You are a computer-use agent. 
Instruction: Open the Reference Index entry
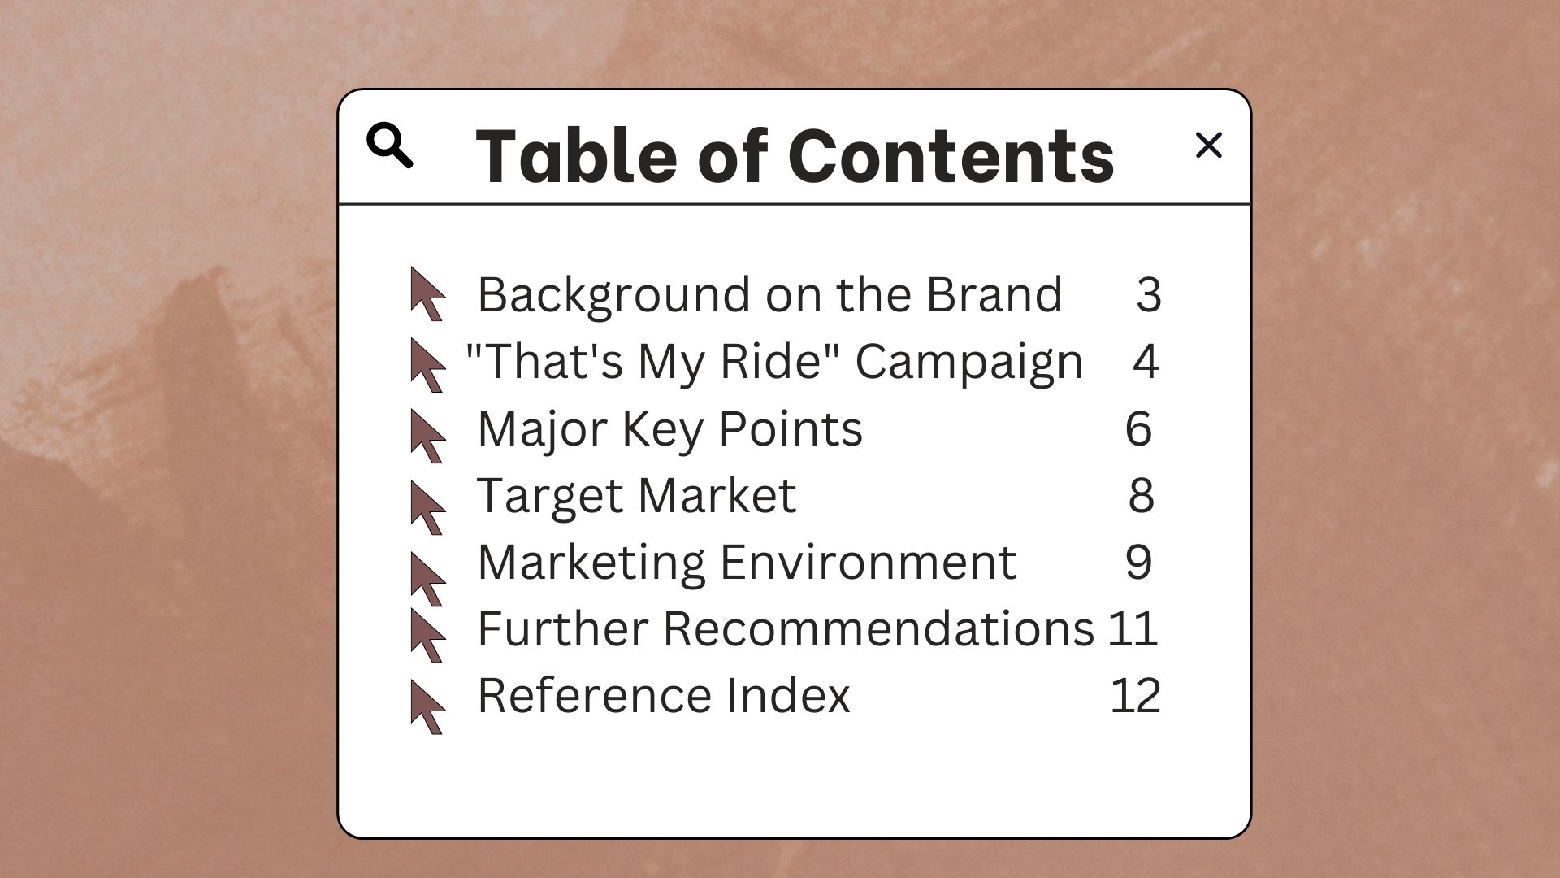(663, 696)
